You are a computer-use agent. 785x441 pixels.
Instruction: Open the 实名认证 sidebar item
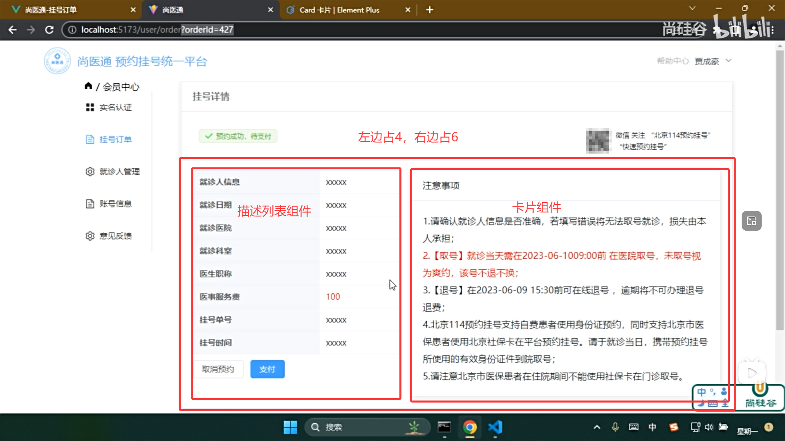pos(115,107)
